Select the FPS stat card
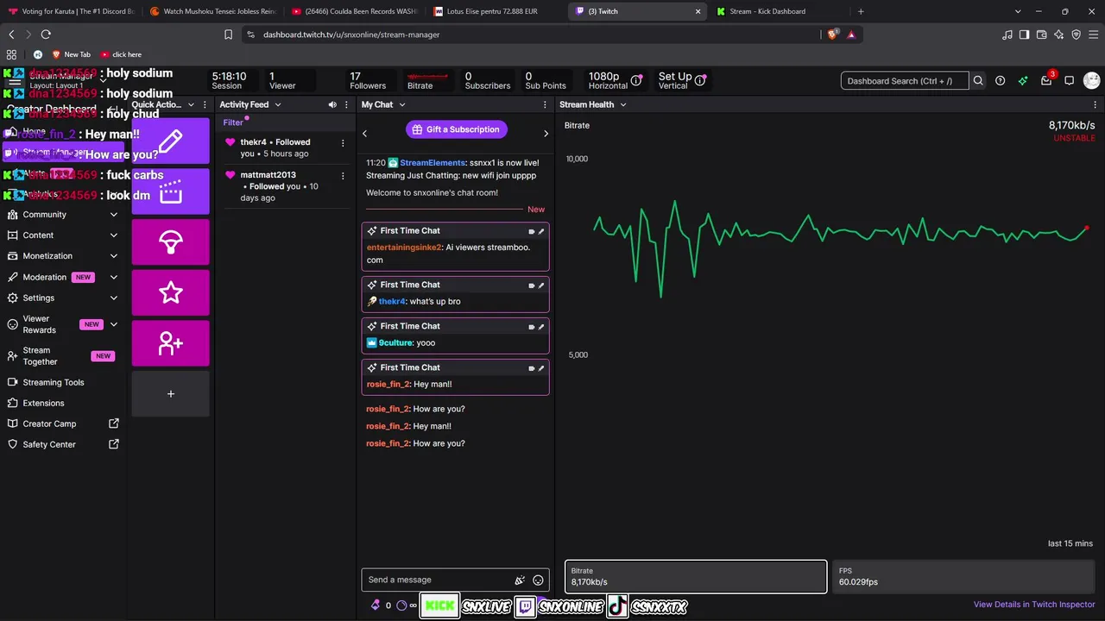Image resolution: width=1105 pixels, height=621 pixels. tap(965, 576)
